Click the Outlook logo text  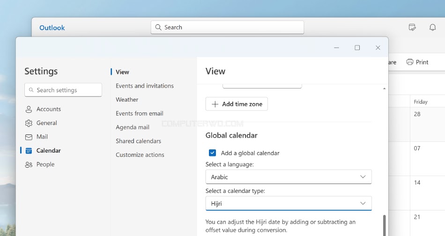(x=52, y=28)
